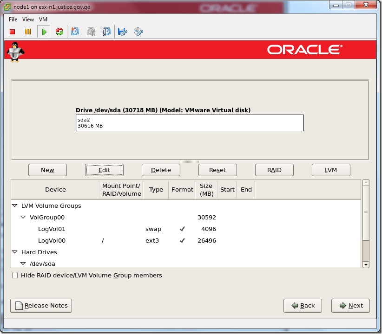
Task: Power on the virtual machine
Action: (x=43, y=32)
